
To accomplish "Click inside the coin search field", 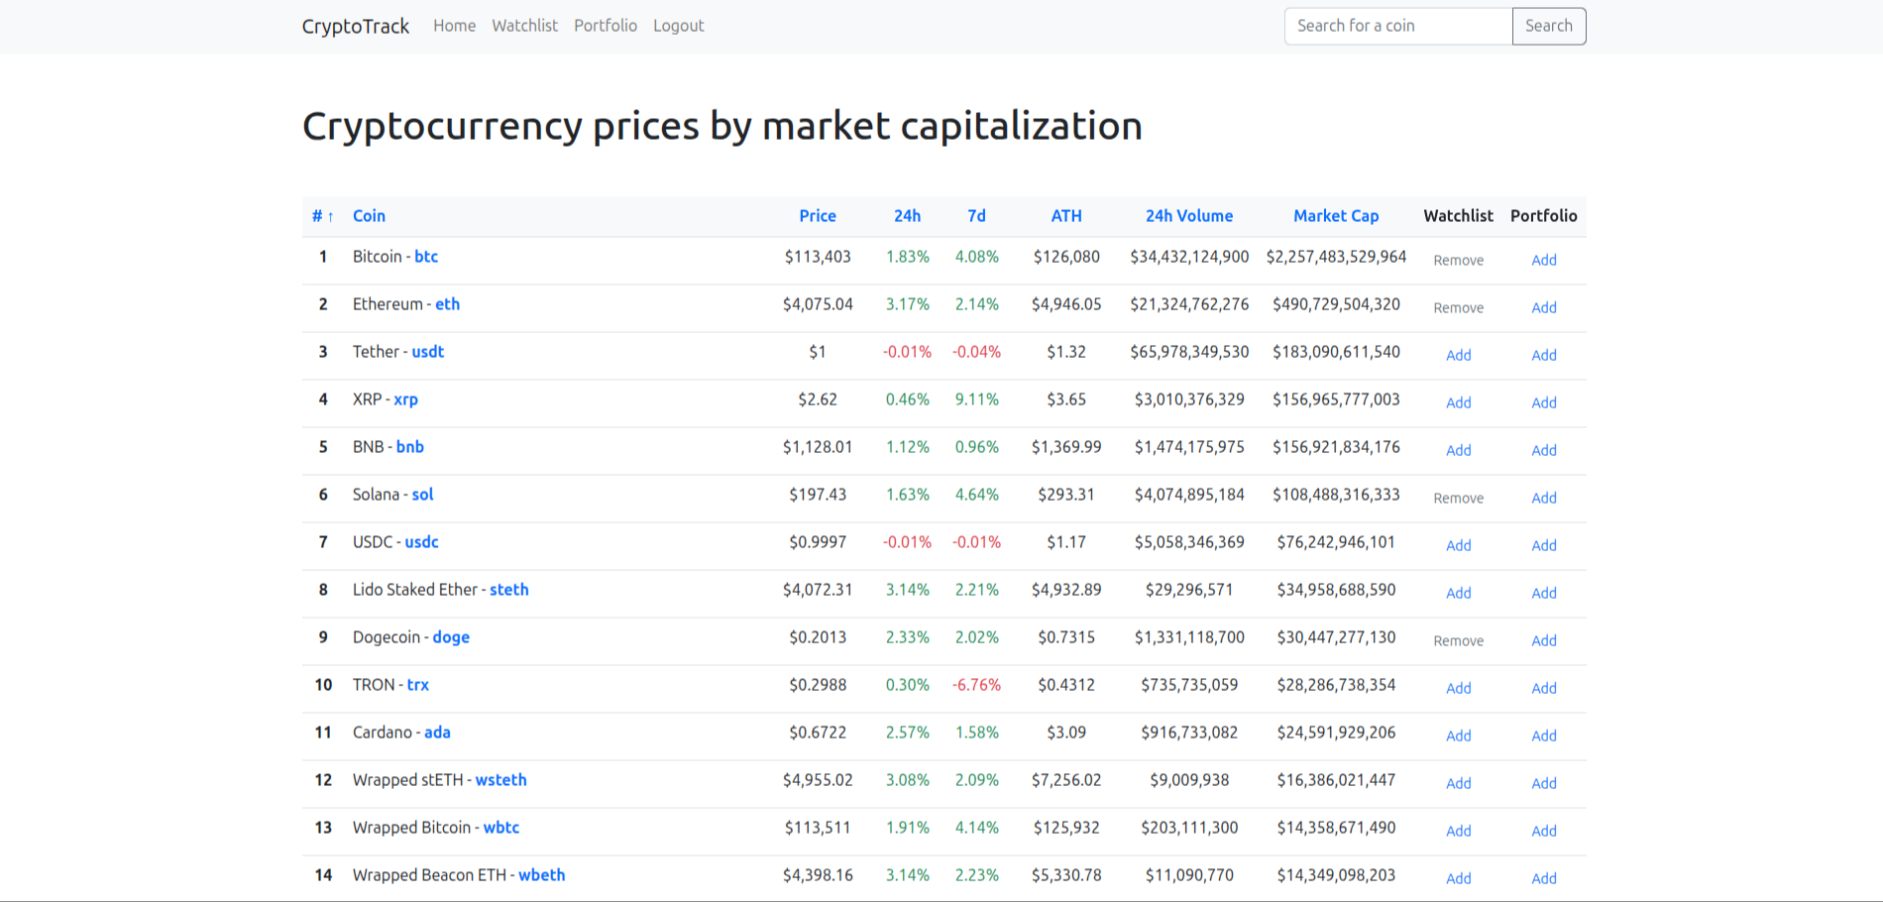I will [x=1397, y=26].
